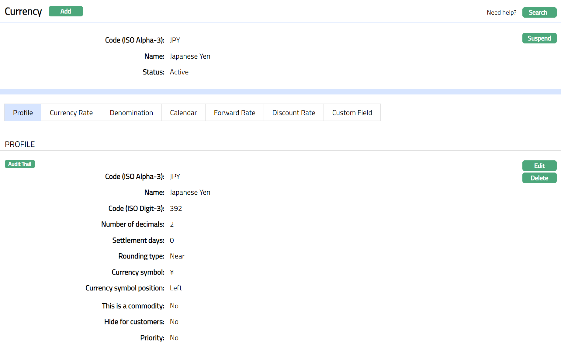The height and width of the screenshot is (349, 561).
Task: Click the Search button
Action: tap(539, 12)
